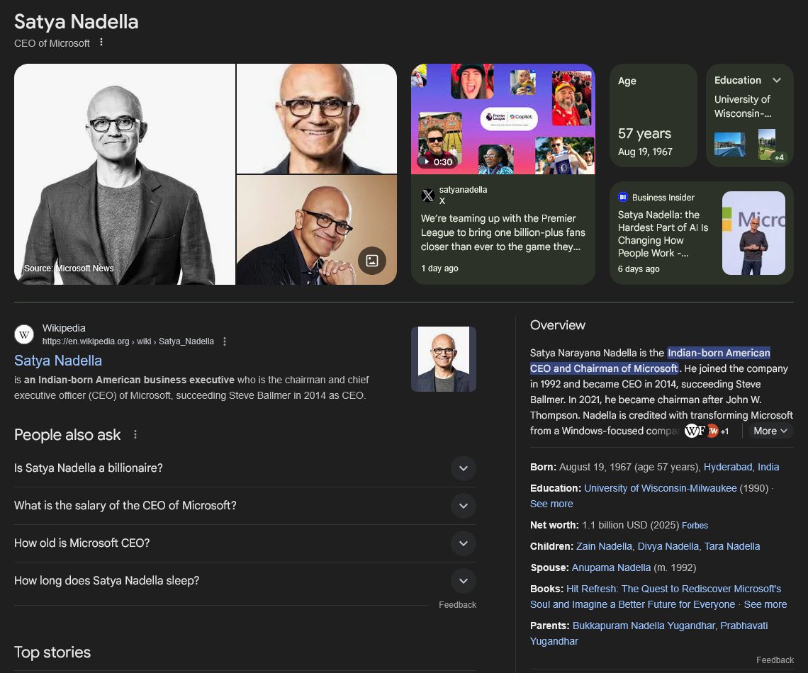Open the Business Insider headline about AI
808x673 pixels.
663,234
